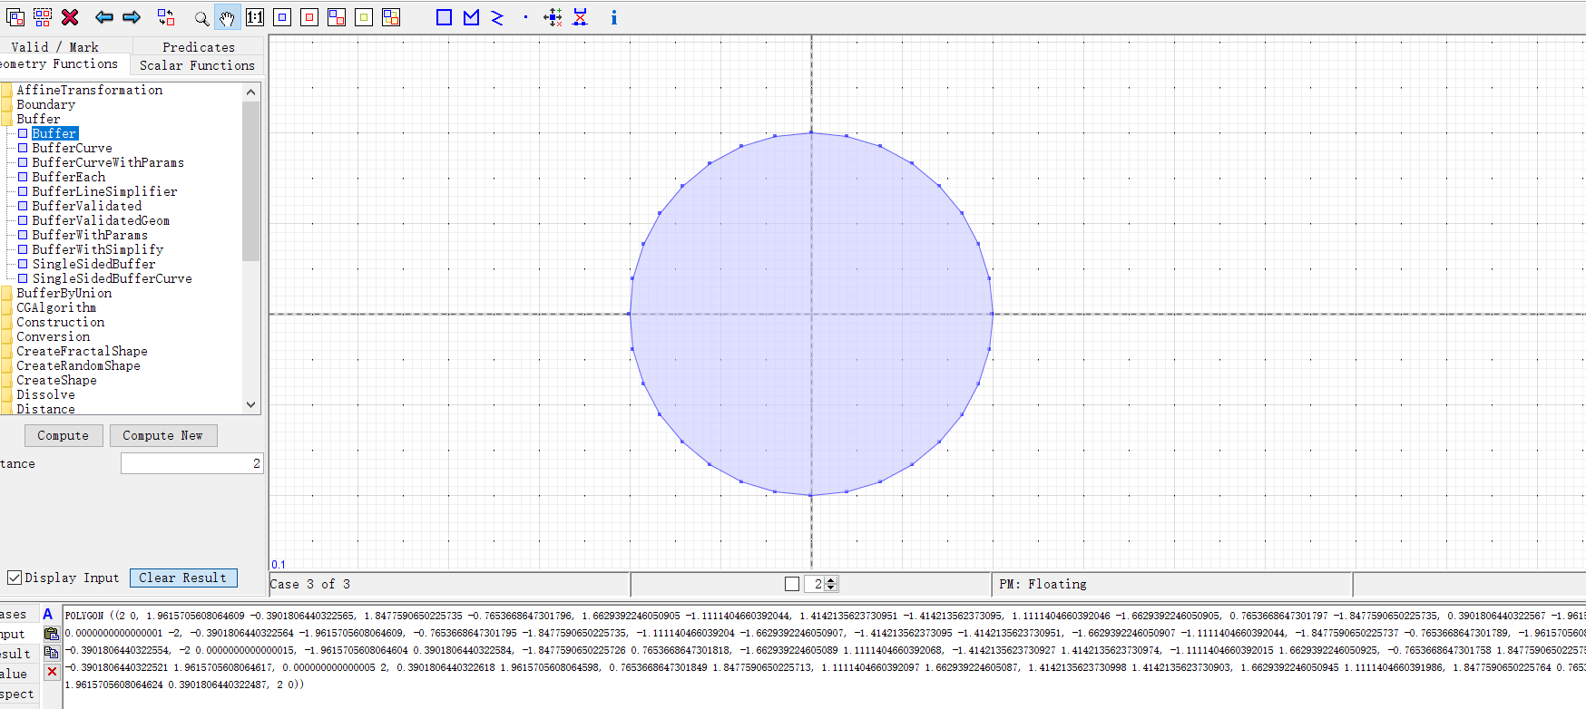Click the function list scroll-up arrow
Image resolution: width=1586 pixels, height=709 pixels.
coord(251,92)
